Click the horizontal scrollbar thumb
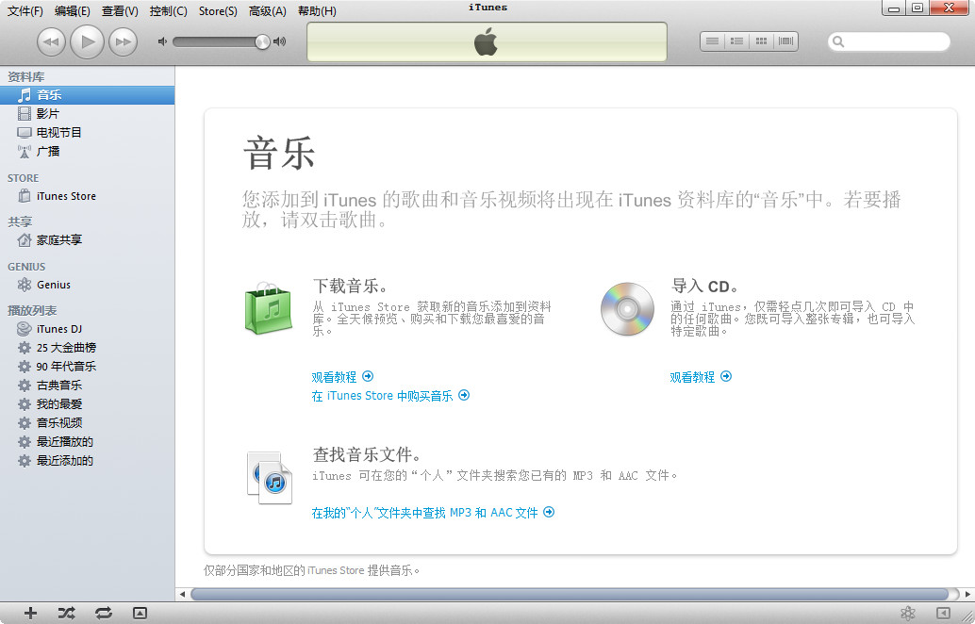This screenshot has height=624, width=975. pyautogui.click(x=570, y=594)
